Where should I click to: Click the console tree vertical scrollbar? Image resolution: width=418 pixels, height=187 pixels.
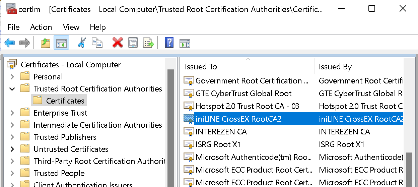coord(170,127)
